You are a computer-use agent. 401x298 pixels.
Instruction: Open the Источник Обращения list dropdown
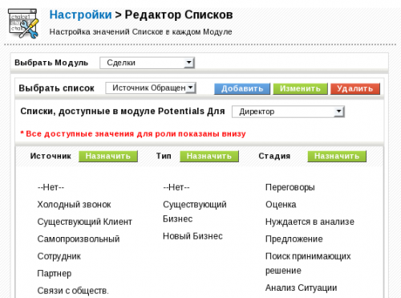151,88
